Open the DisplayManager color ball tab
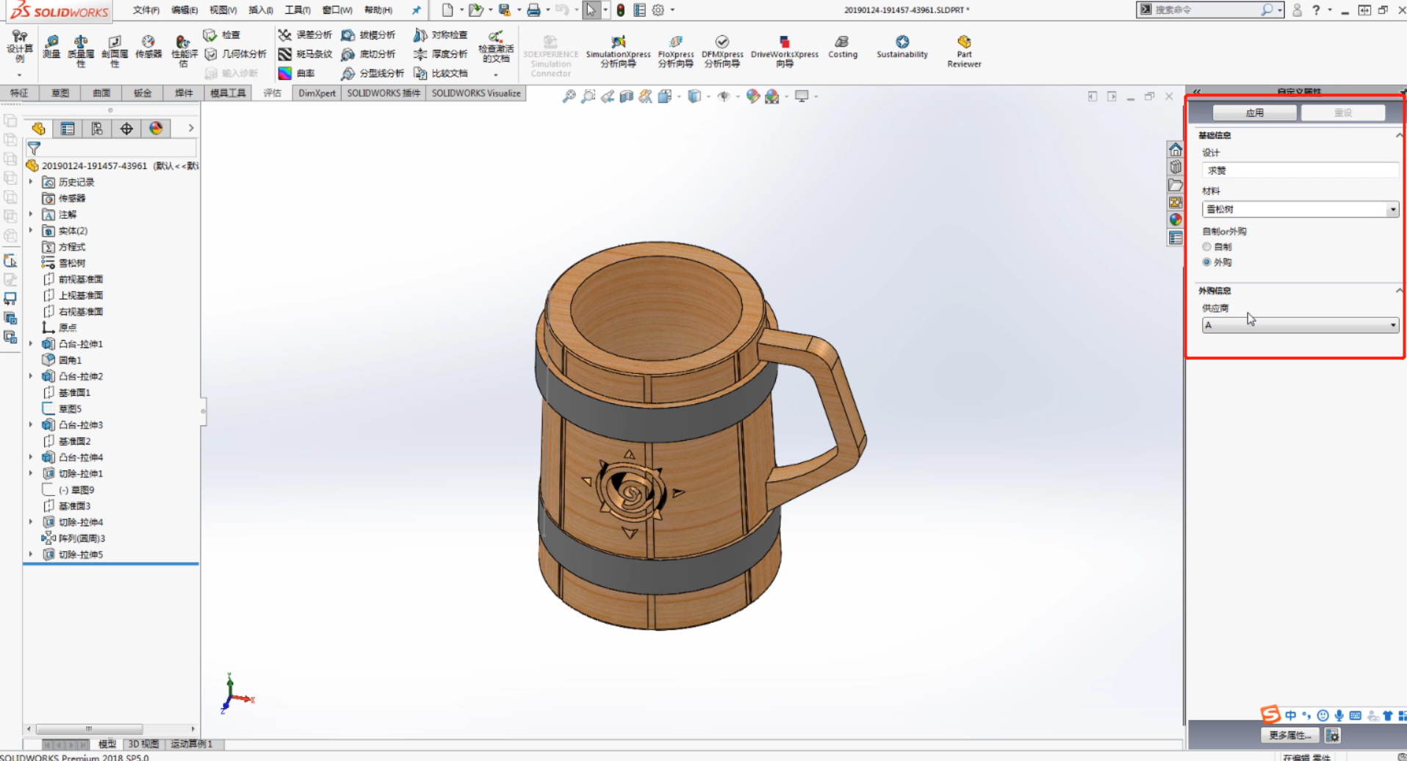1407x761 pixels. click(x=156, y=129)
